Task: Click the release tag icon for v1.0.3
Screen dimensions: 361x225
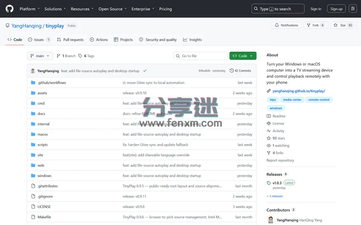Action: click(269, 183)
